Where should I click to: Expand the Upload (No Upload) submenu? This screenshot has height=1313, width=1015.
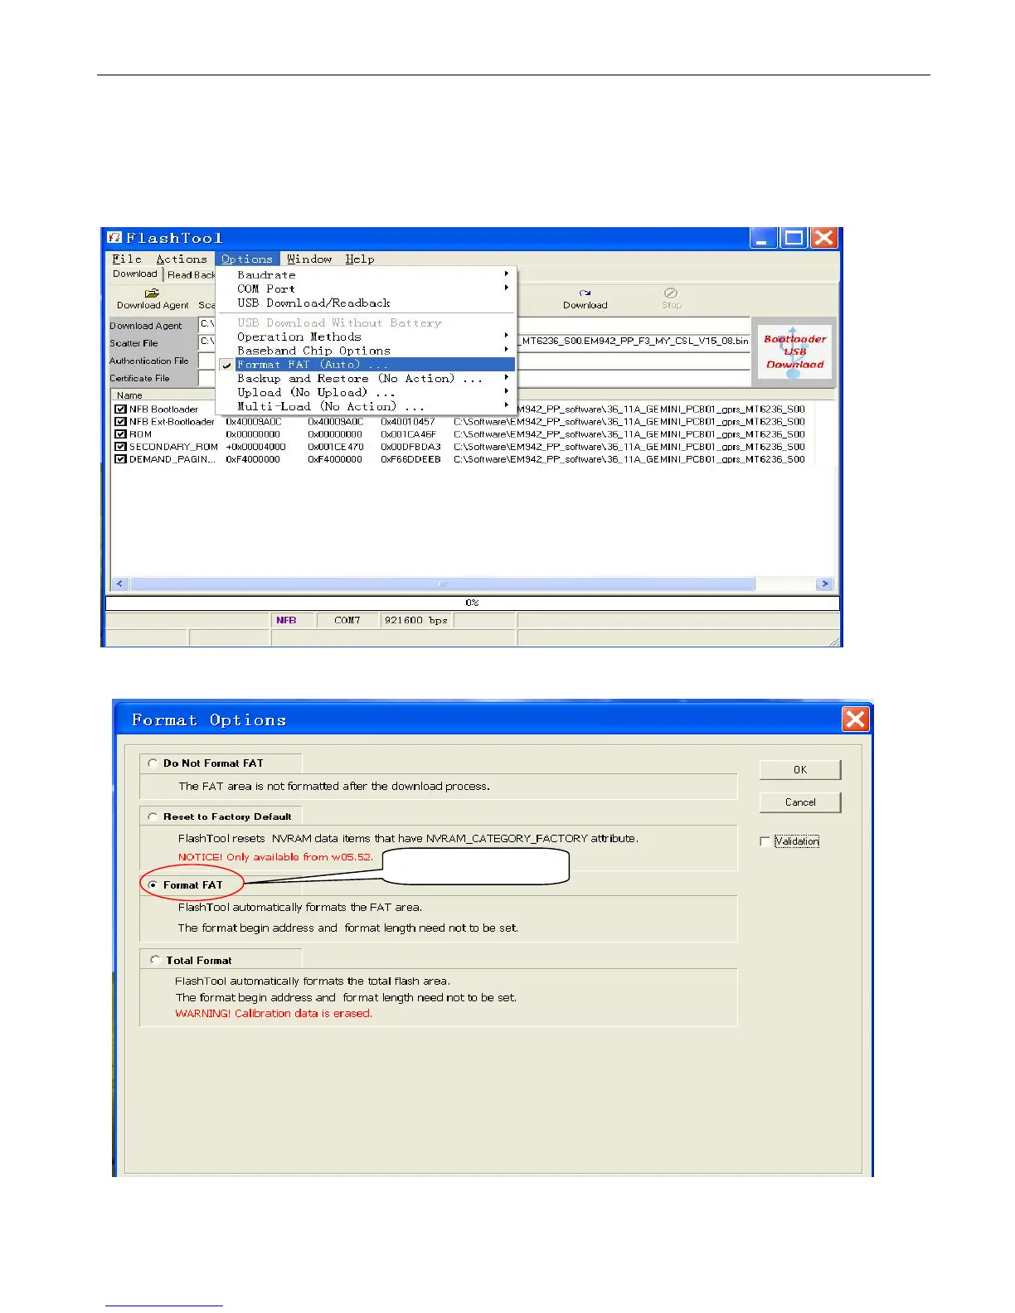(x=366, y=392)
